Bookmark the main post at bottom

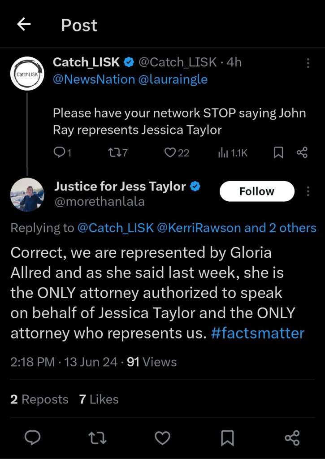point(228,438)
